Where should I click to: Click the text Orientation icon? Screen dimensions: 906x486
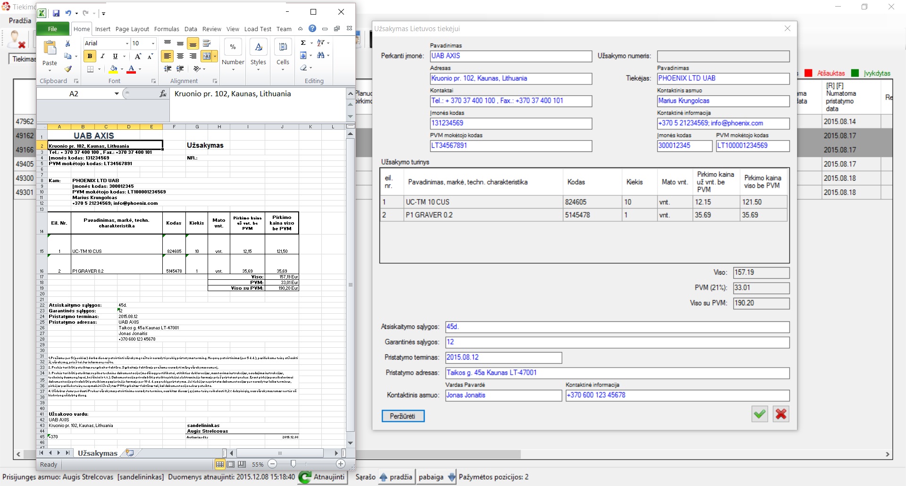pyautogui.click(x=197, y=69)
